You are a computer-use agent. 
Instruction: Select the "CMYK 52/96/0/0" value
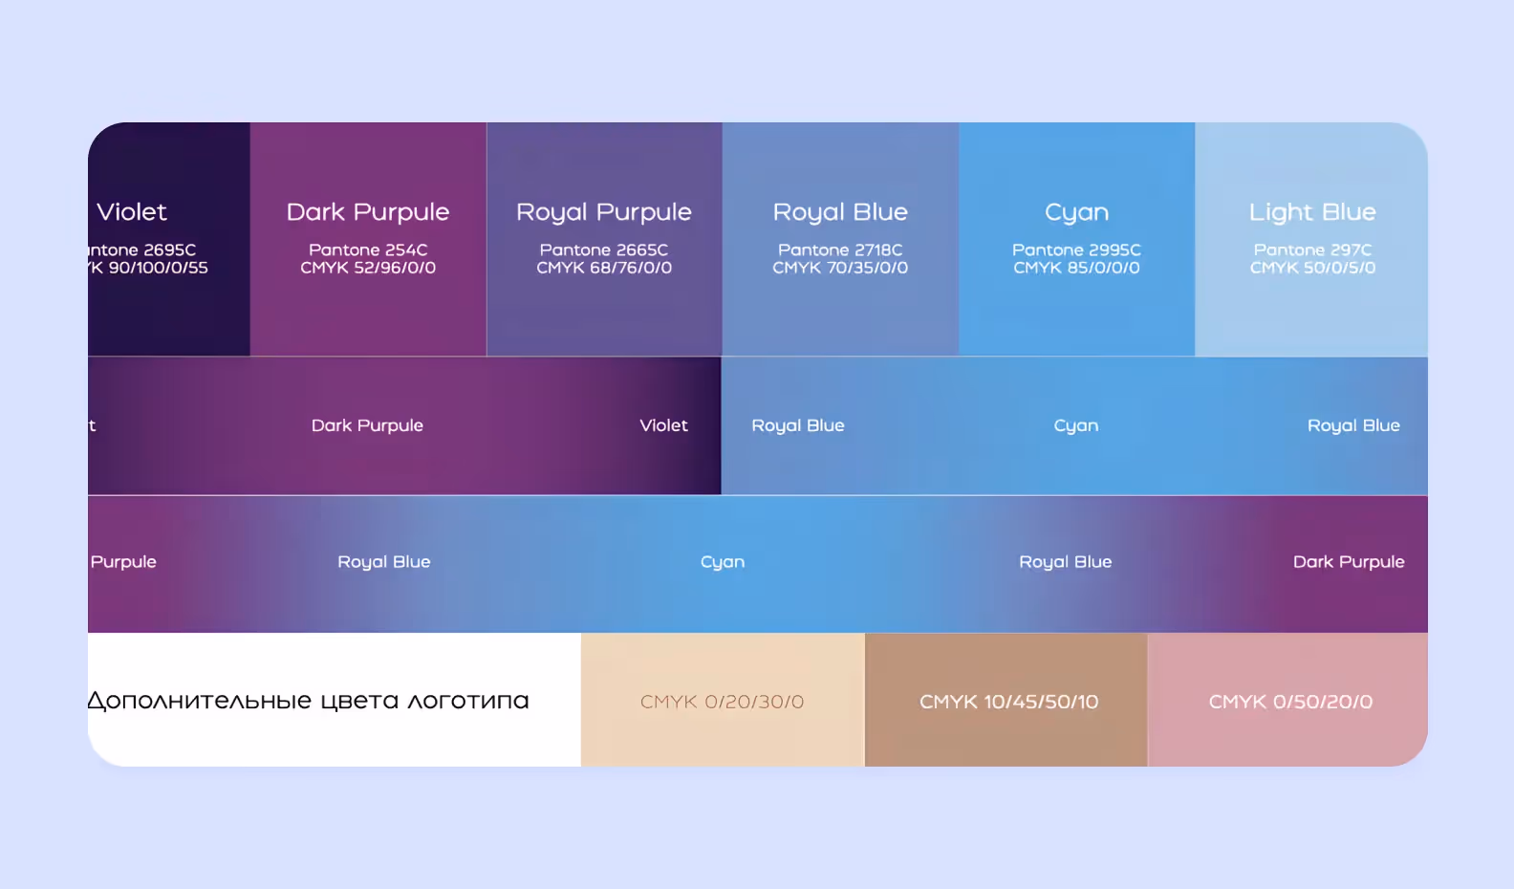[368, 268]
